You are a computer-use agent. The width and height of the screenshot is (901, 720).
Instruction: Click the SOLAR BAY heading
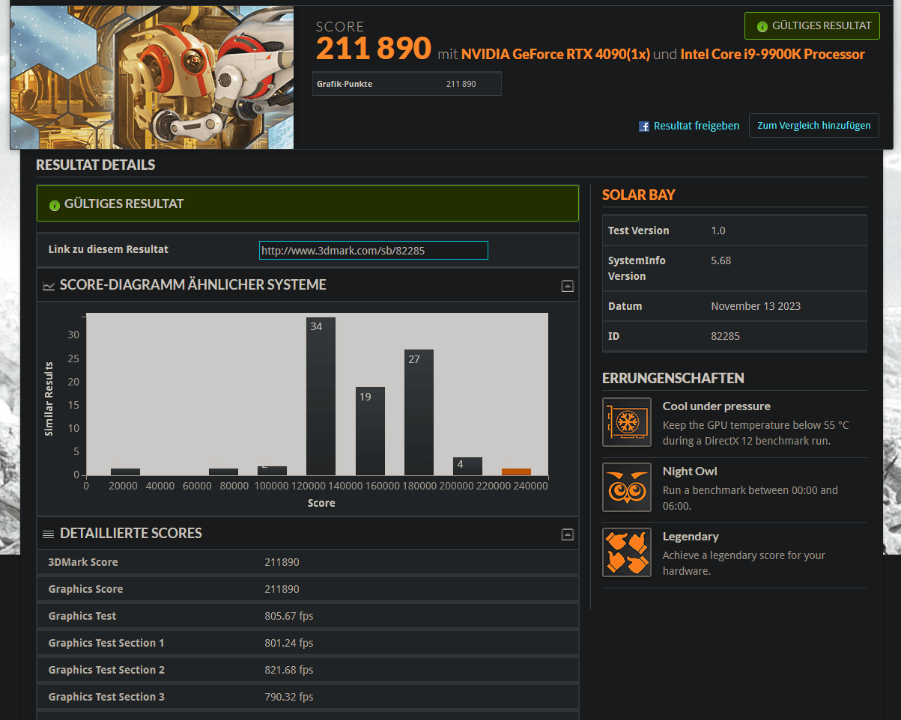[x=639, y=195]
